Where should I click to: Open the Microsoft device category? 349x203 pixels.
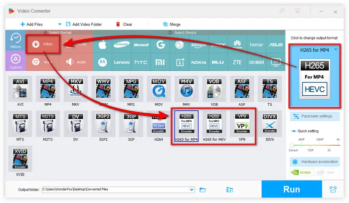pyautogui.click(x=141, y=45)
